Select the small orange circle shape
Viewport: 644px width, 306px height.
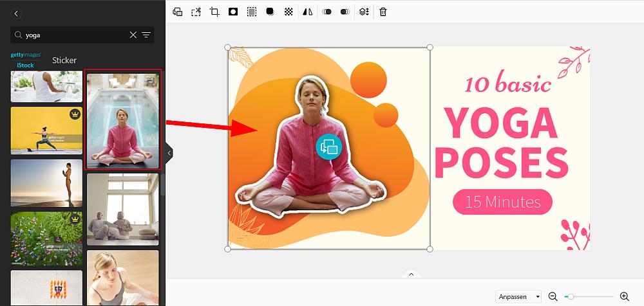pos(386,115)
